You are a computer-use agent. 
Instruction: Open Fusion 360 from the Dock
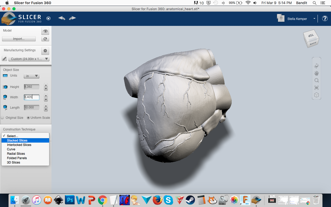(245, 200)
